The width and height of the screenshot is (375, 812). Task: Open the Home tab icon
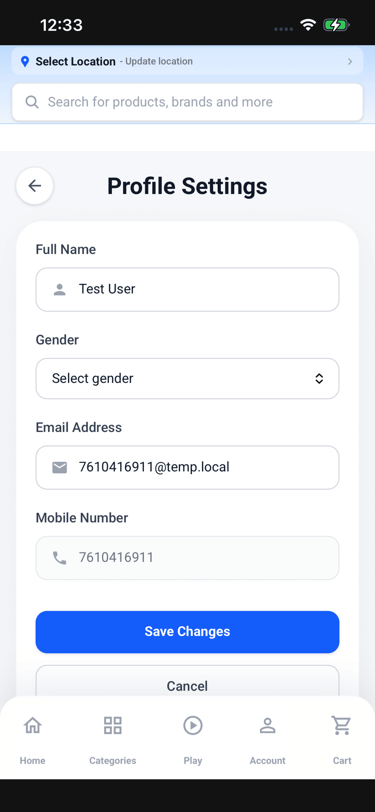tap(33, 725)
